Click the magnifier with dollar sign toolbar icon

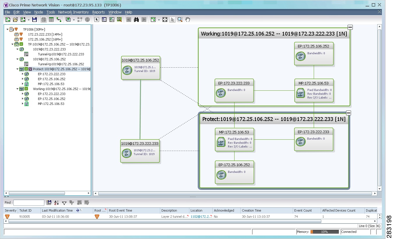click(119, 20)
